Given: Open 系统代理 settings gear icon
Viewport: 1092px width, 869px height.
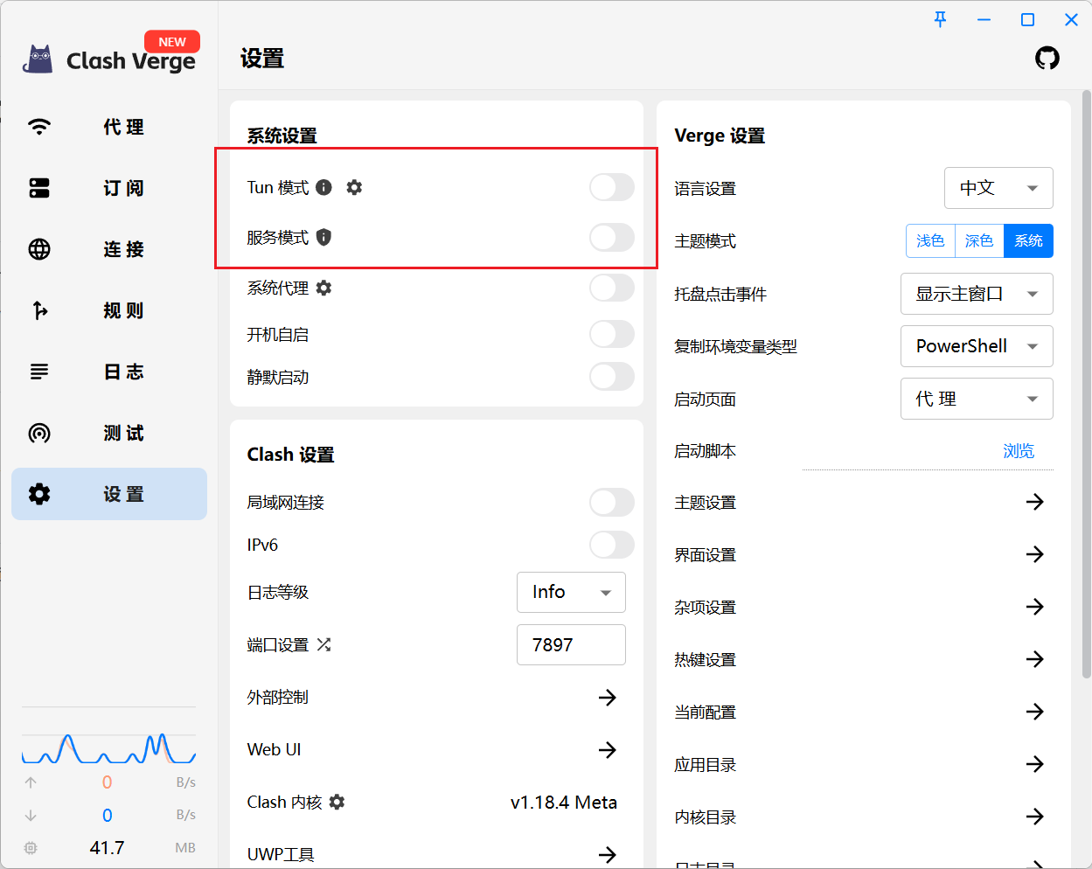Looking at the screenshot, I should pyautogui.click(x=323, y=288).
